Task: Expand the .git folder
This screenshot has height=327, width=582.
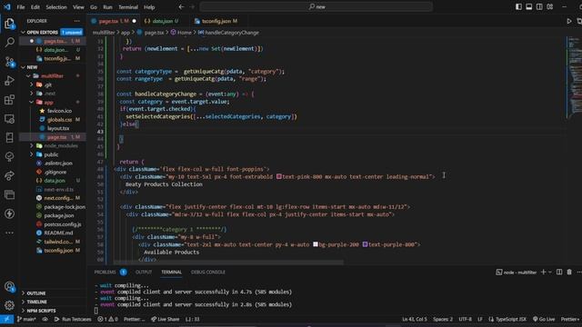Action: click(32, 84)
